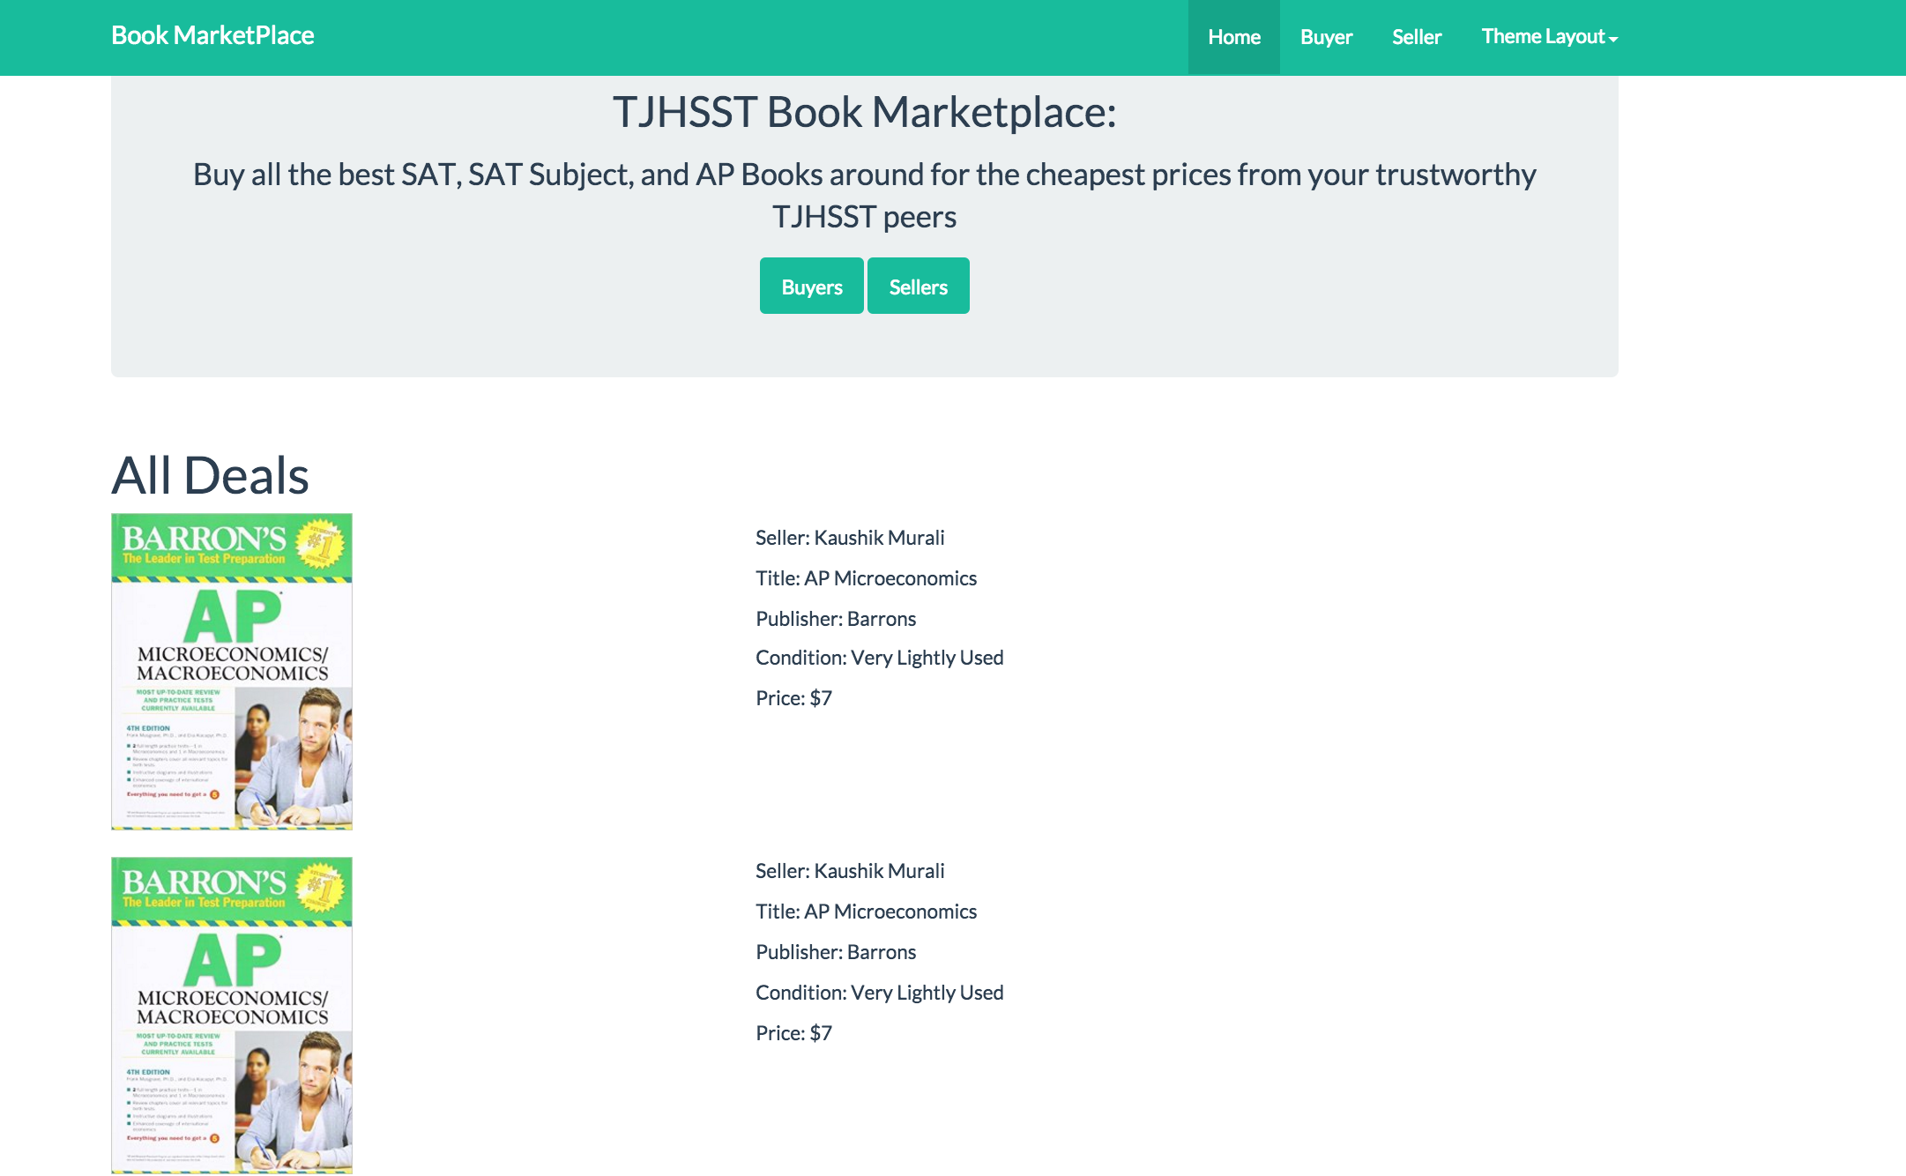The height and width of the screenshot is (1176, 1906).
Task: Click the Book MarketPlace brand link
Action: 212,35
